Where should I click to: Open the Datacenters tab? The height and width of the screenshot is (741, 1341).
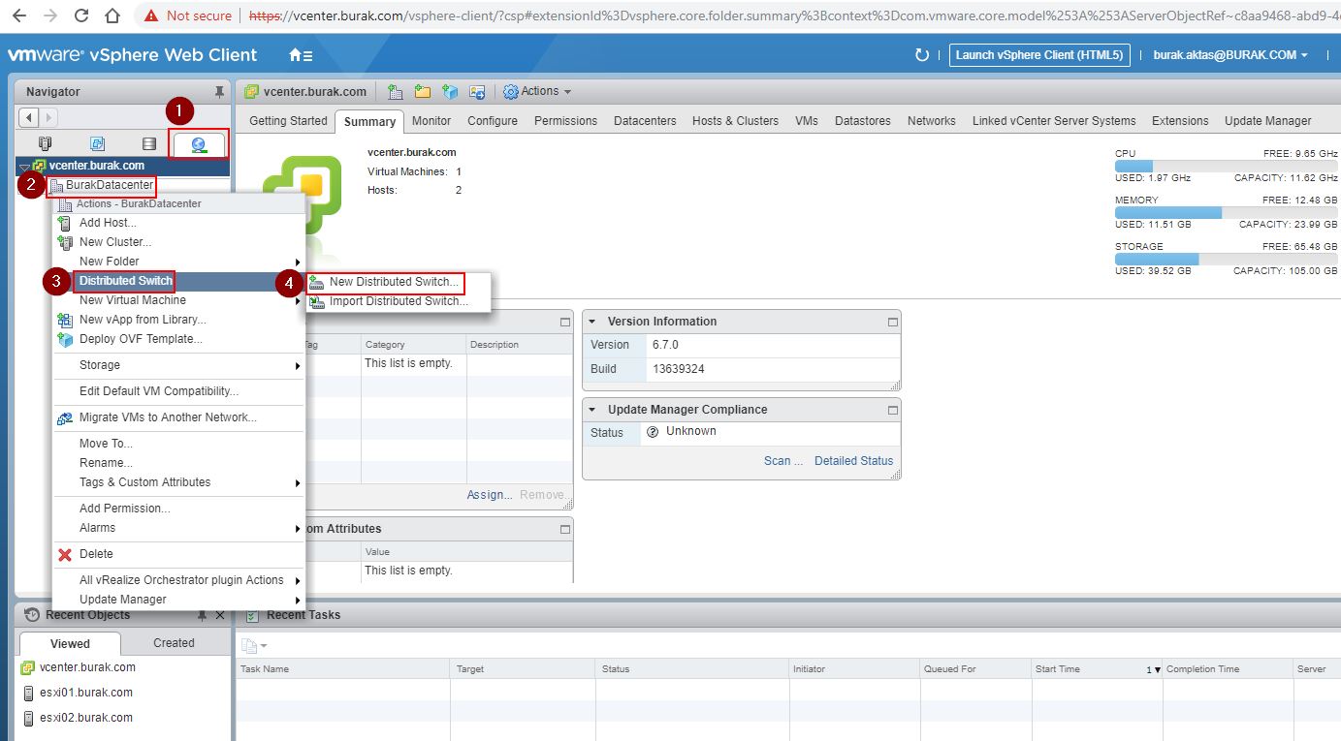click(645, 121)
